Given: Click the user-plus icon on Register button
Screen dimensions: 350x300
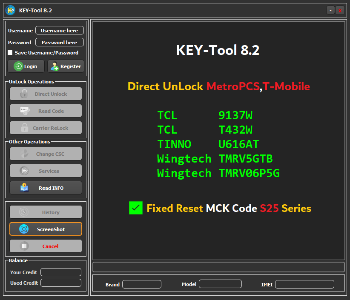Looking at the screenshot, I should tap(55, 66).
